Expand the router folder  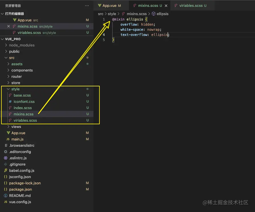(8, 76)
